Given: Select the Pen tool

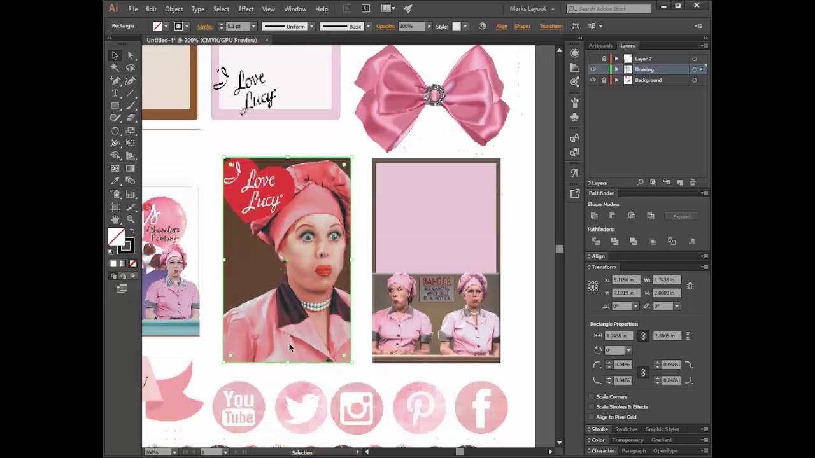Looking at the screenshot, I should [x=115, y=81].
